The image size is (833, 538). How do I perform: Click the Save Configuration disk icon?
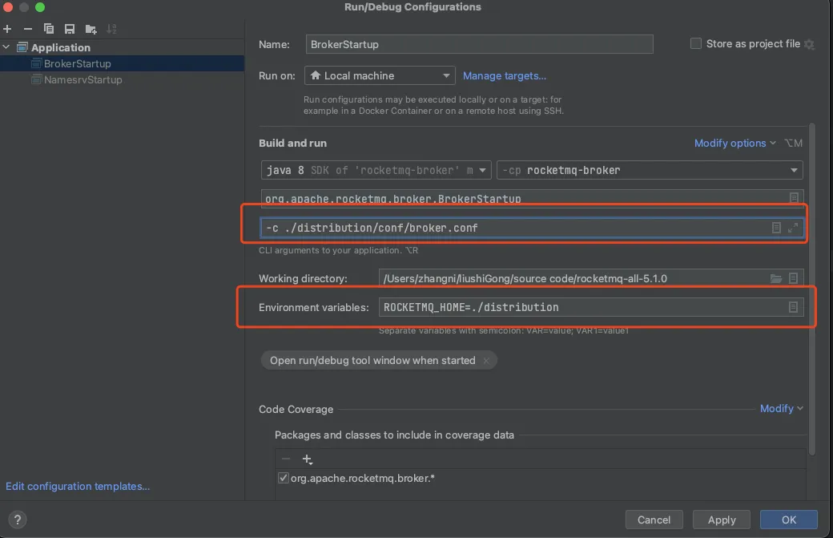70,29
